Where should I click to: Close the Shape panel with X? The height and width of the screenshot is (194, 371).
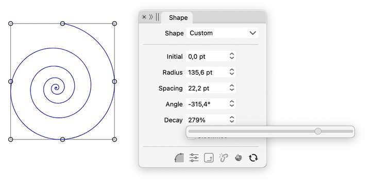(144, 17)
